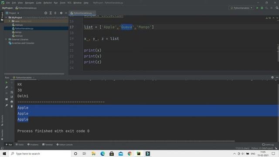The width and height of the screenshot is (279, 157).
Task: Click the pin tab icon in Run panel
Action: tap(7, 106)
